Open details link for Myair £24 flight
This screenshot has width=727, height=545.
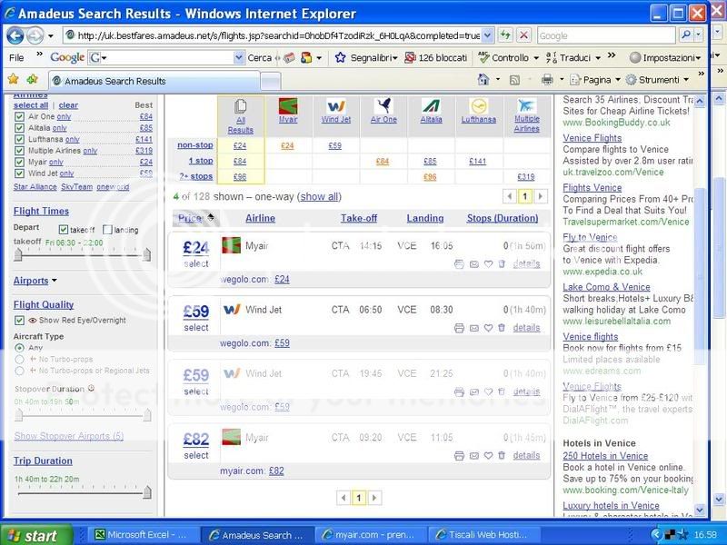tap(526, 264)
